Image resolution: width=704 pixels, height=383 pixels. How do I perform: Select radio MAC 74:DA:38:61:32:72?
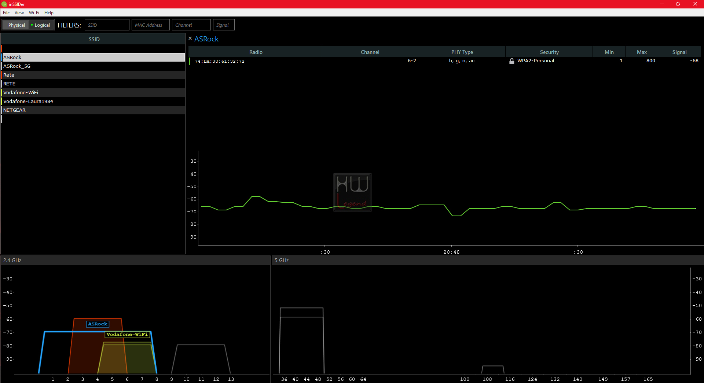click(x=219, y=61)
